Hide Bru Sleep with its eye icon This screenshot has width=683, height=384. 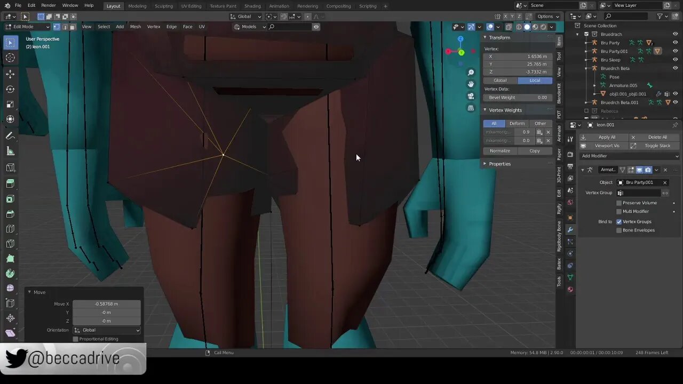[675, 60]
